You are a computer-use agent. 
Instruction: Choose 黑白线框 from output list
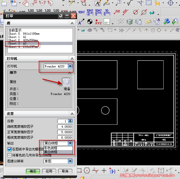point(58,152)
